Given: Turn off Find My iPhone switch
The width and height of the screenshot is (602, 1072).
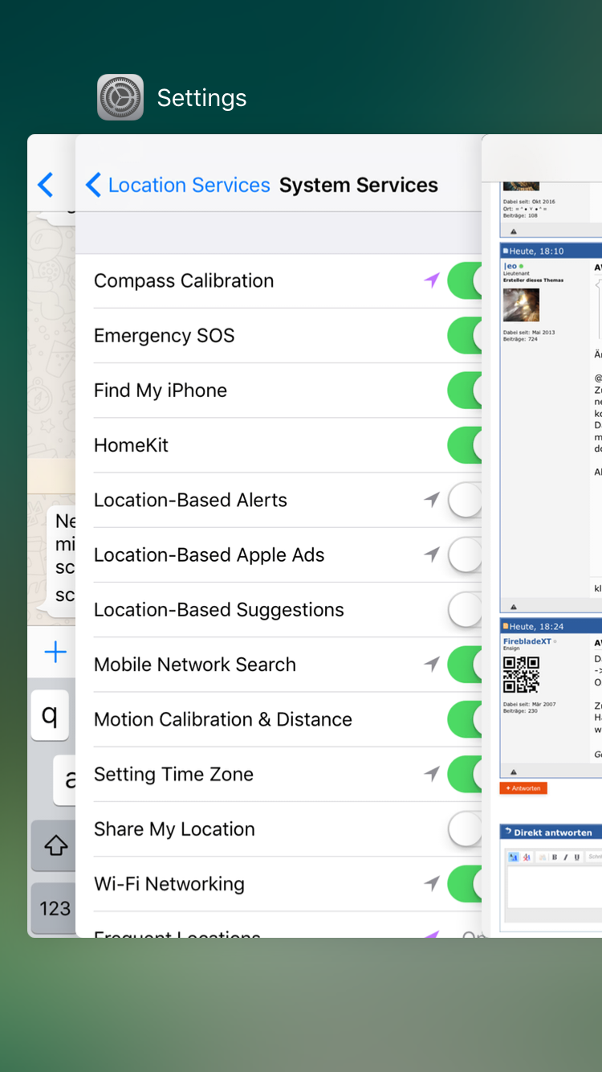Looking at the screenshot, I should coord(465,391).
